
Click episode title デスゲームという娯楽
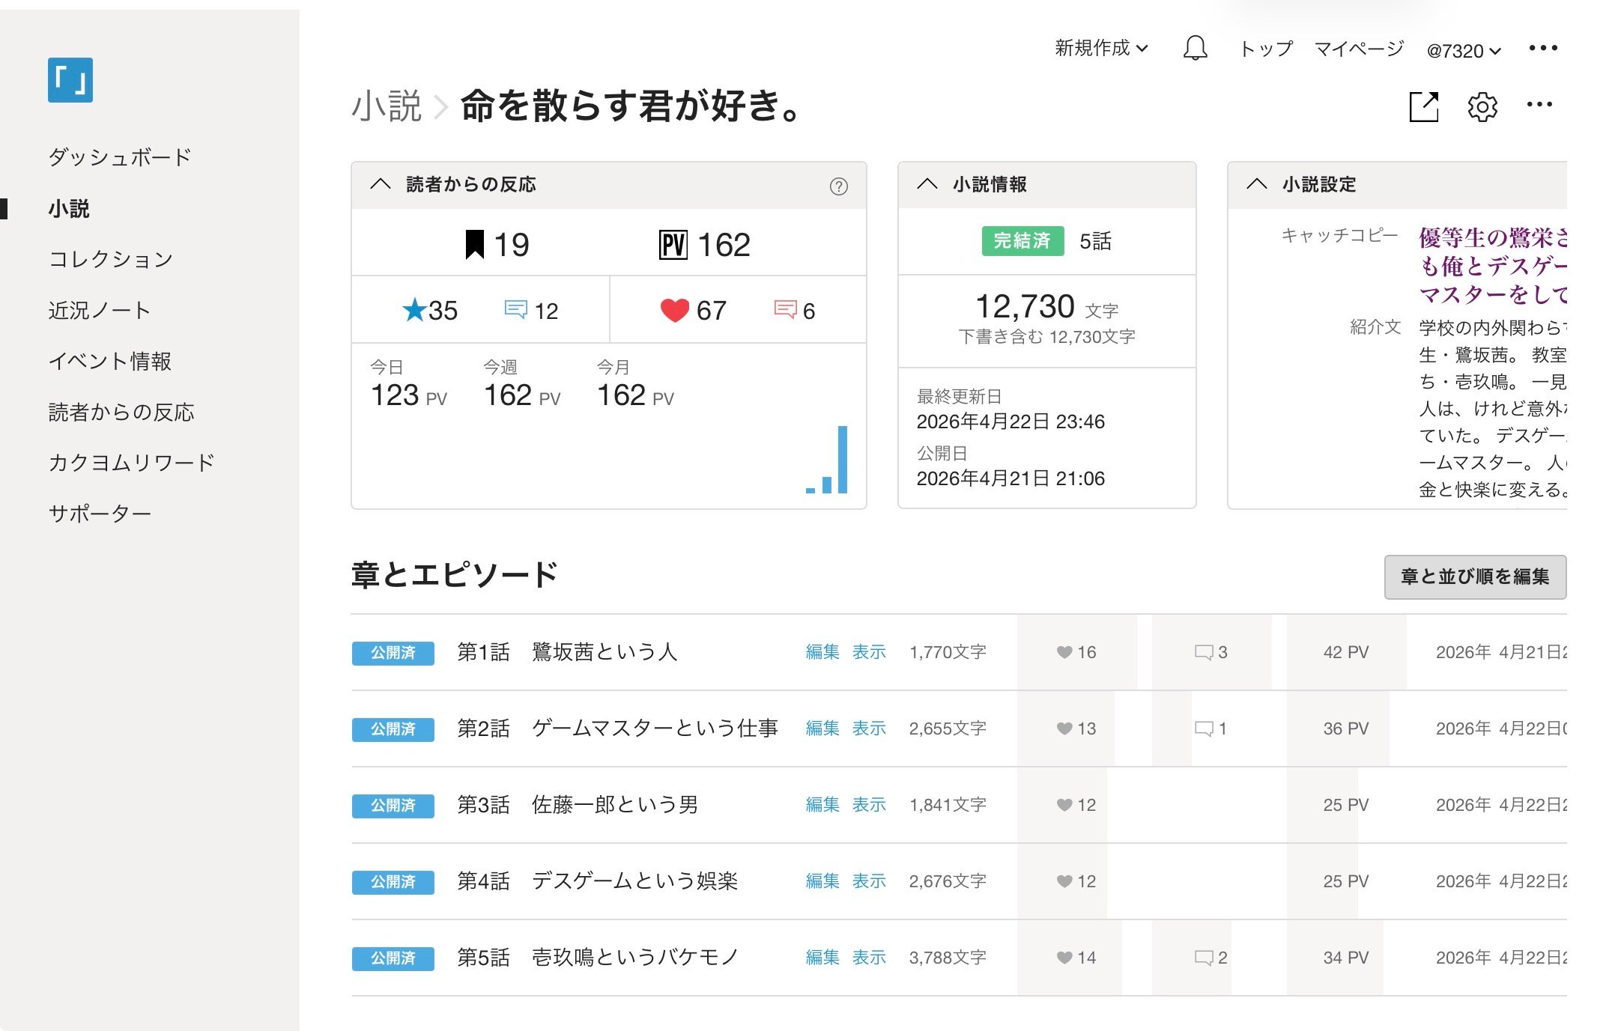point(635,881)
